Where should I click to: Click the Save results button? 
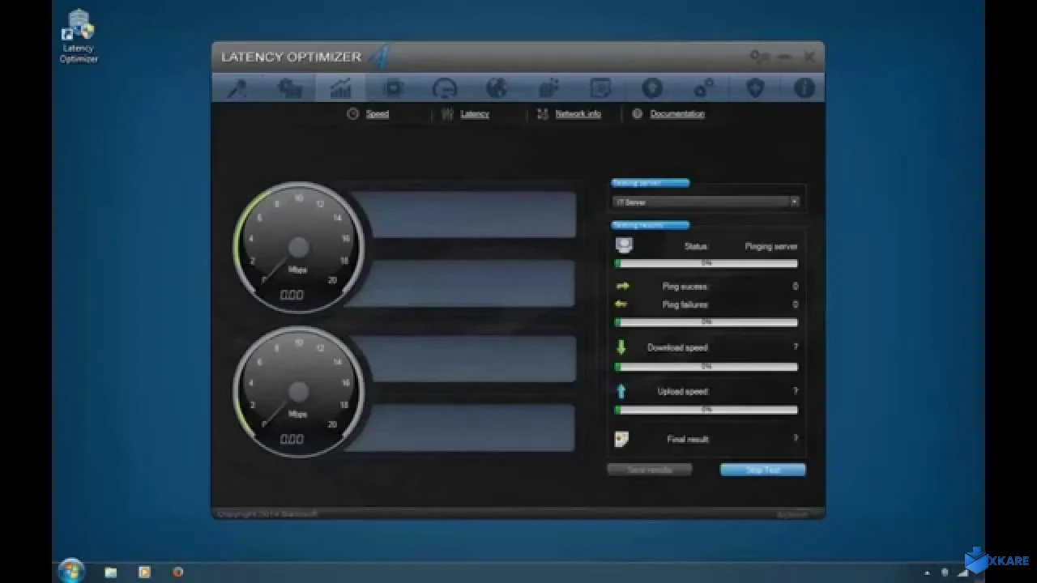650,470
